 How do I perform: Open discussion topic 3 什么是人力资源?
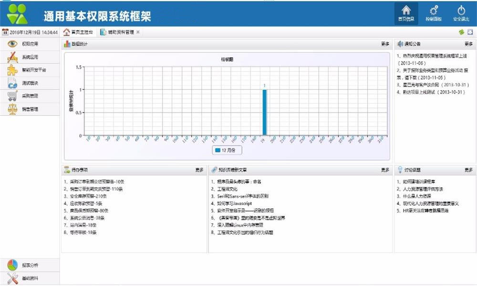point(414,196)
